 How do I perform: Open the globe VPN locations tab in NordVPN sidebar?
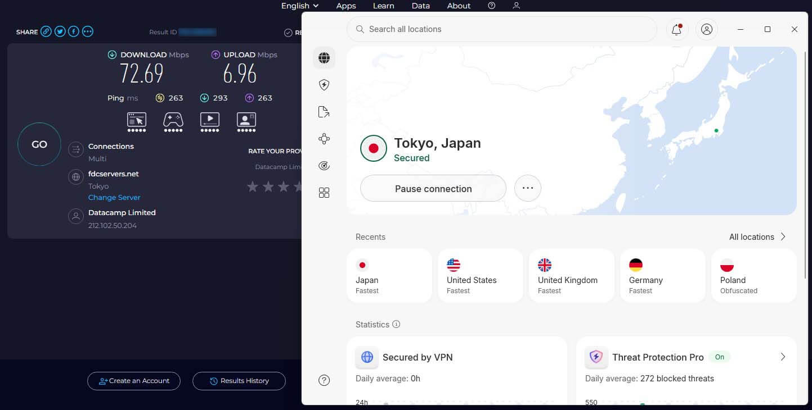324,58
